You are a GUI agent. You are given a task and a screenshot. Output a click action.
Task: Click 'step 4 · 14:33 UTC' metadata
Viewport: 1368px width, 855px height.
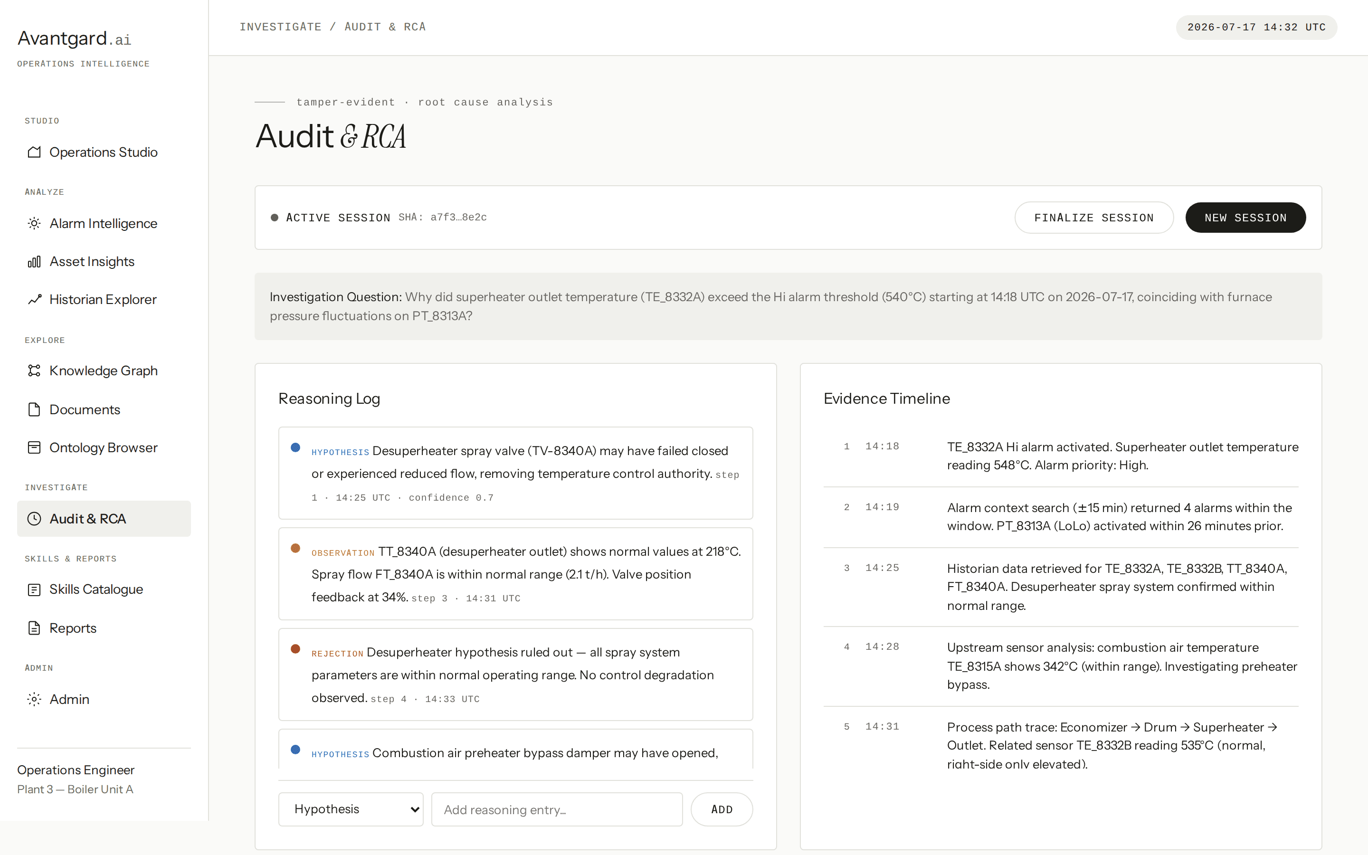[425, 699]
